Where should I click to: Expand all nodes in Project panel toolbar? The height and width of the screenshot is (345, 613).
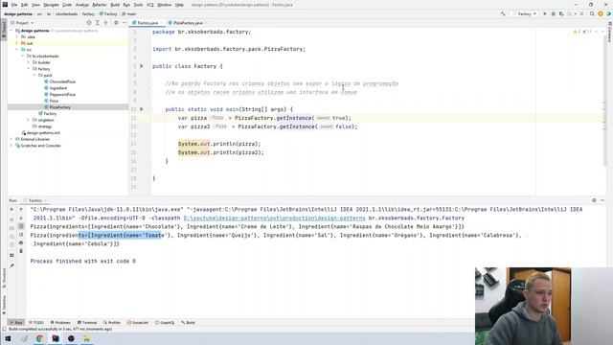click(98, 23)
